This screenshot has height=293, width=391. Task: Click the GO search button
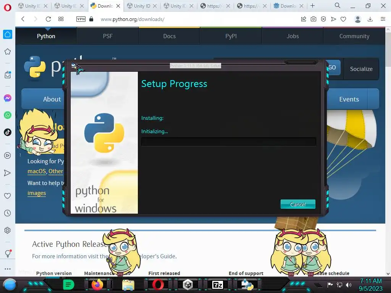(x=333, y=67)
